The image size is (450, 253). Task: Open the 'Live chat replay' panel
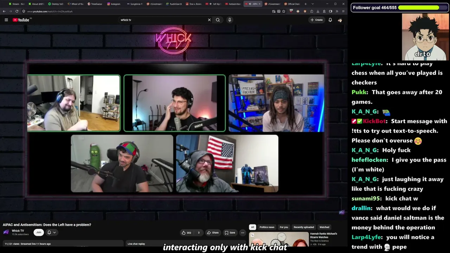(x=186, y=244)
